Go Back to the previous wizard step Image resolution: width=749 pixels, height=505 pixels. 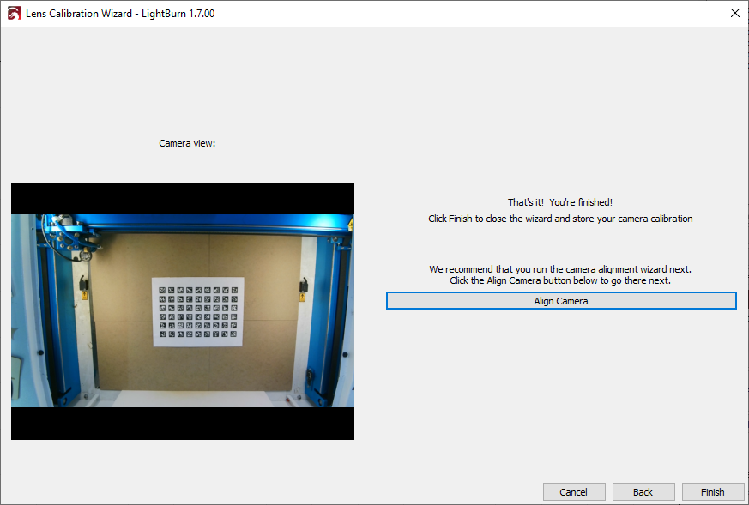click(643, 492)
